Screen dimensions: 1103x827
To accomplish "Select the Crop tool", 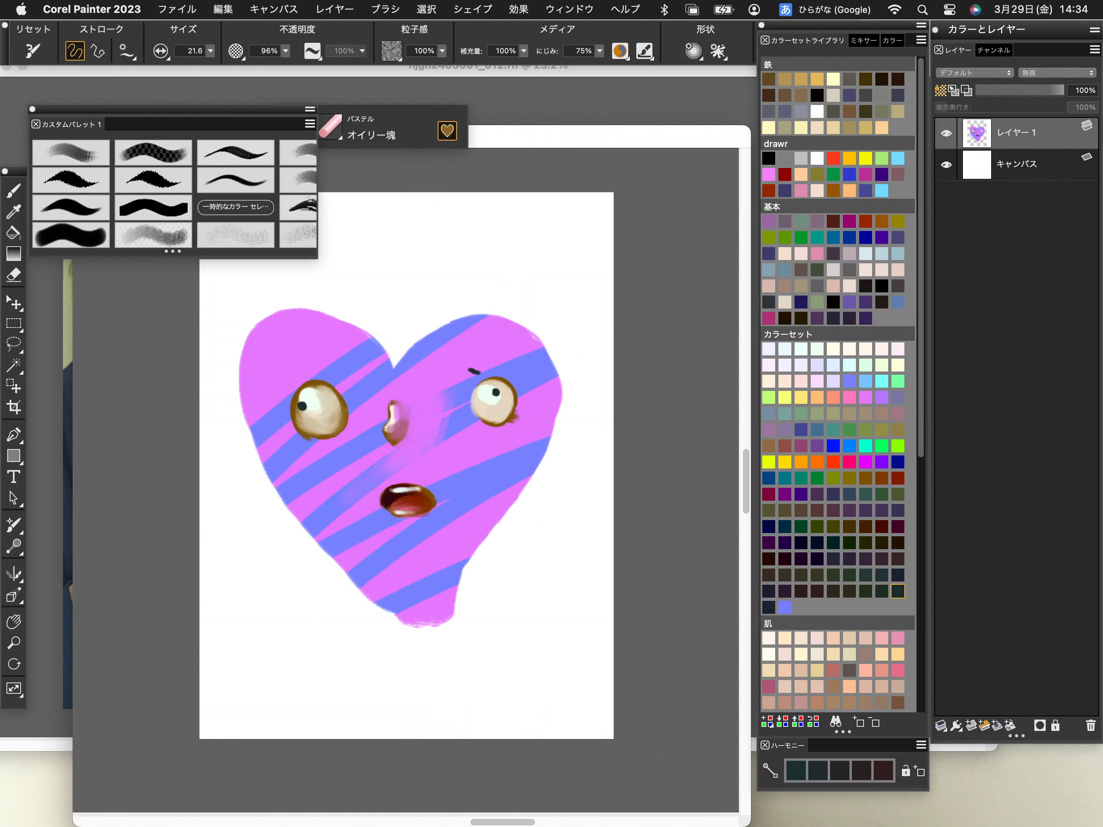I will pyautogui.click(x=13, y=407).
